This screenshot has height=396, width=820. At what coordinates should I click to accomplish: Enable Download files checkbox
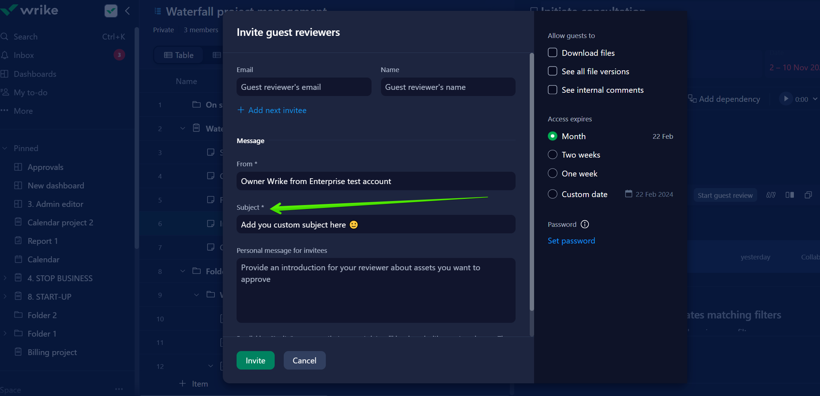pyautogui.click(x=552, y=53)
